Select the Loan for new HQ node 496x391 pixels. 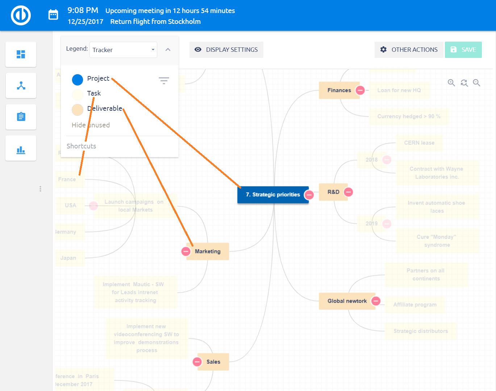(399, 90)
